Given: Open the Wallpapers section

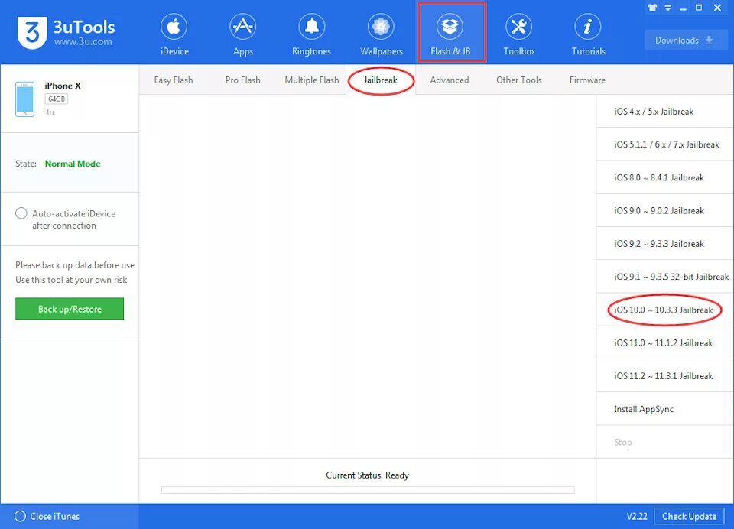Looking at the screenshot, I should point(381,34).
